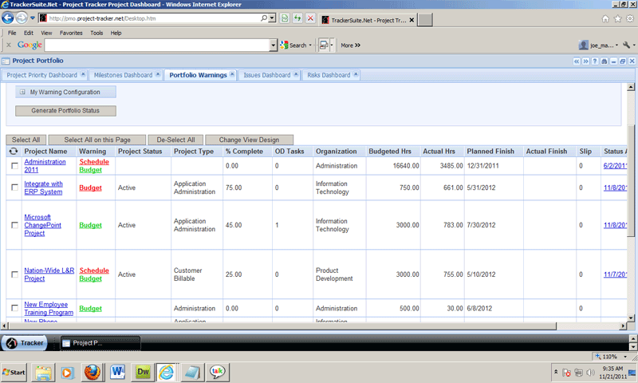Image resolution: width=638 pixels, height=383 pixels.
Task: Click the Google toolbar Search button
Action: coord(293,45)
